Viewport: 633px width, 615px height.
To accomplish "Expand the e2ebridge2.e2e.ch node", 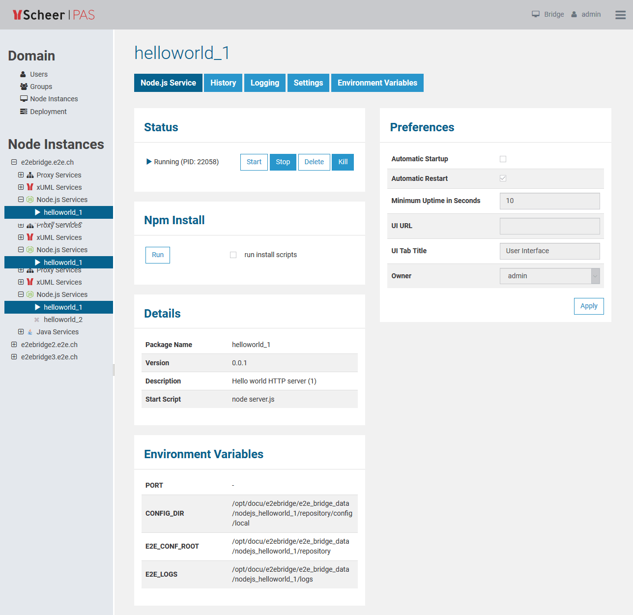I will pos(14,345).
